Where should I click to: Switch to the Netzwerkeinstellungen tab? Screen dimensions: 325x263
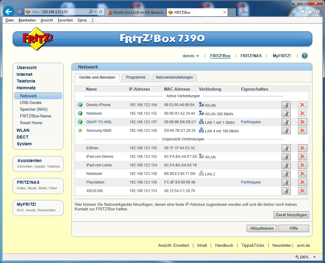pos(174,77)
